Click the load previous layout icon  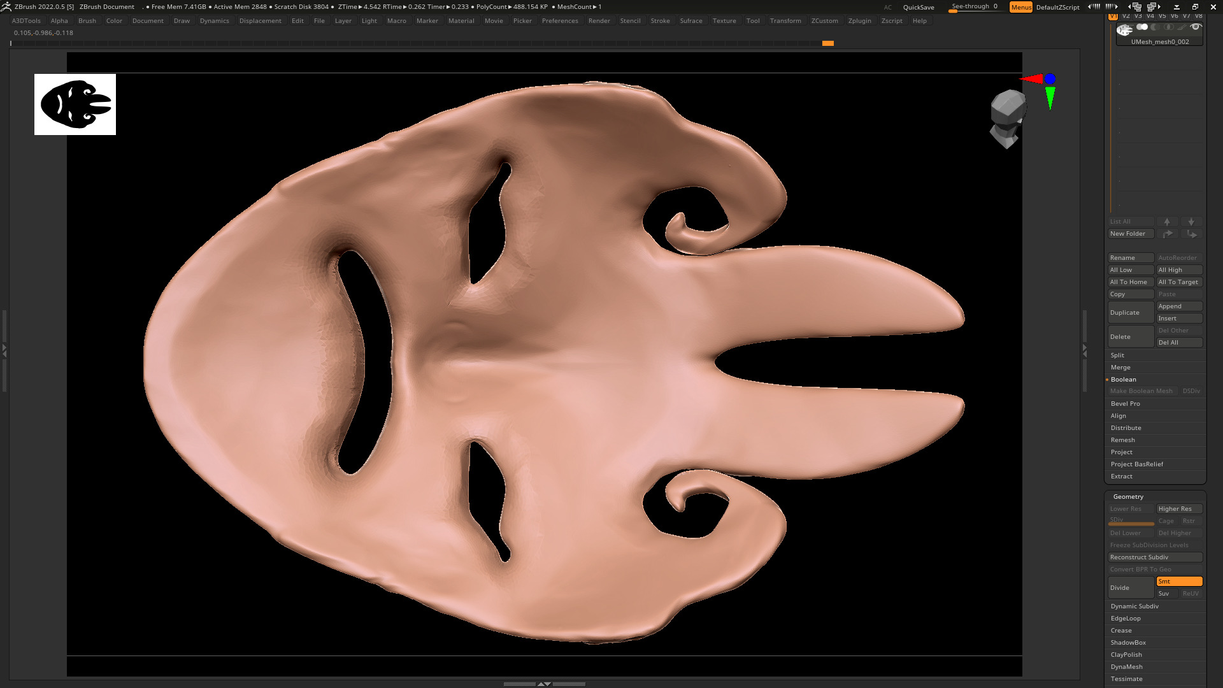[1134, 6]
